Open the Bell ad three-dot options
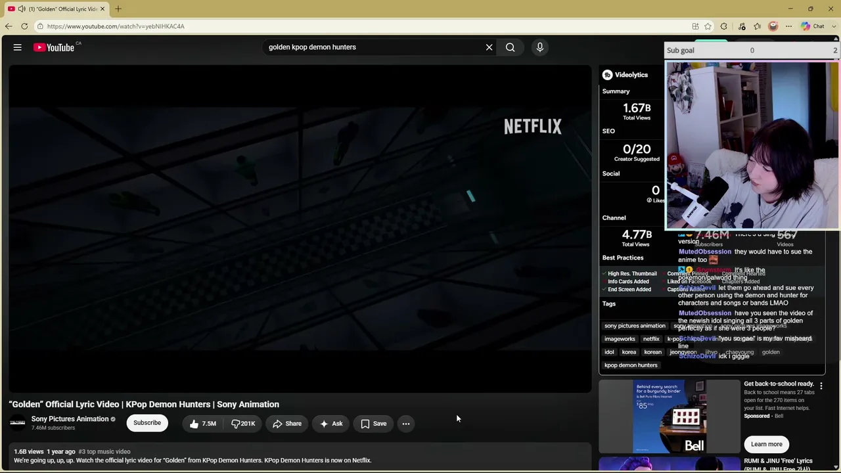 821,386
